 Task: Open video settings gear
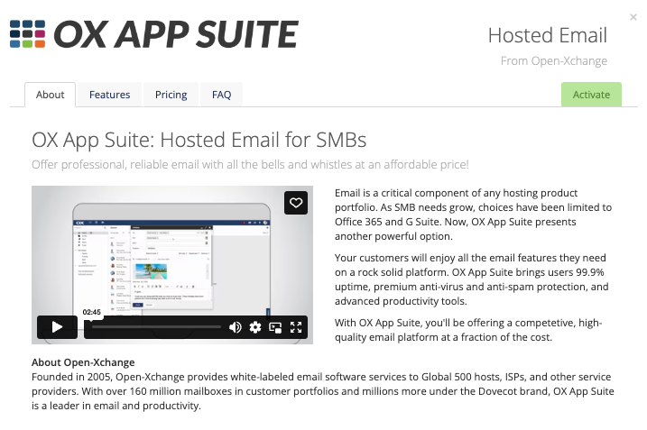(x=255, y=327)
